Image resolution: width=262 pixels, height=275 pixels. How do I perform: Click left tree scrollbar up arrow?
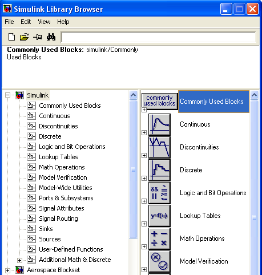coord(133,95)
